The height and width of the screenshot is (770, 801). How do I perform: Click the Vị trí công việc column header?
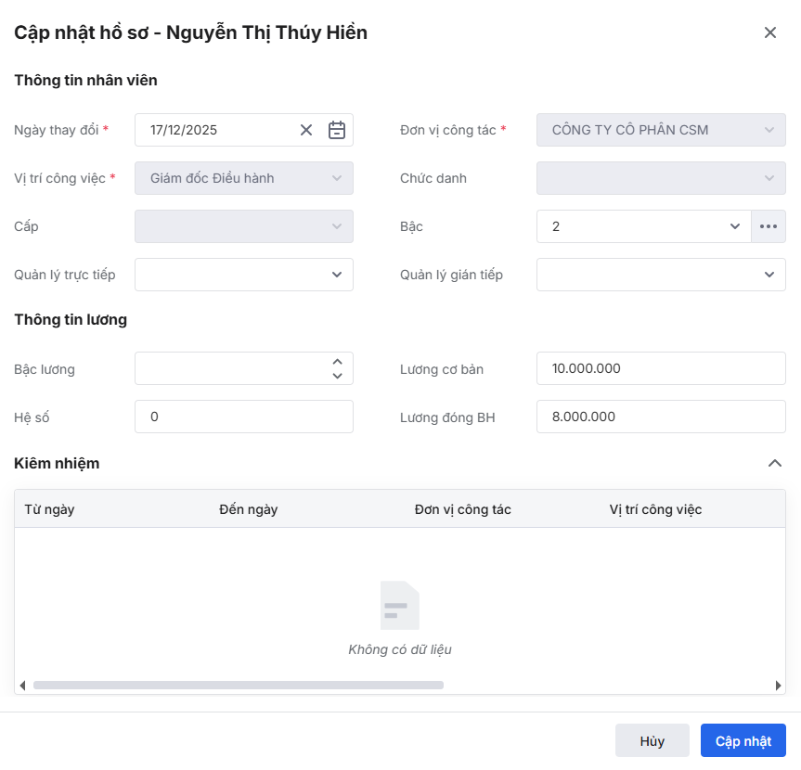[655, 509]
